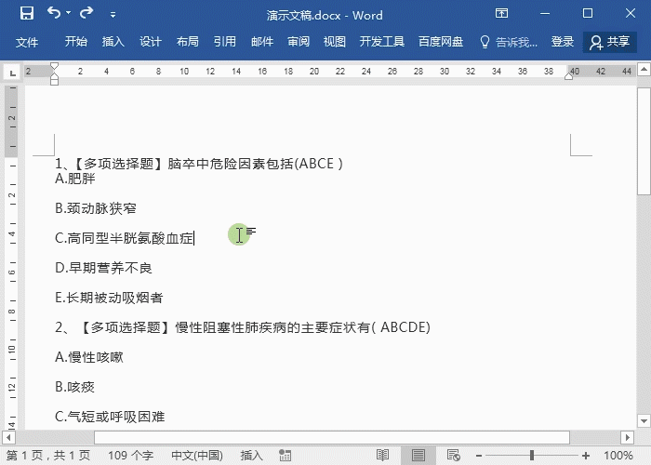Click the Save icon in quick access toolbar
651x465 pixels.
pyautogui.click(x=27, y=14)
